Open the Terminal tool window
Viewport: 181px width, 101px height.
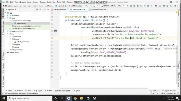tap(19, 91)
